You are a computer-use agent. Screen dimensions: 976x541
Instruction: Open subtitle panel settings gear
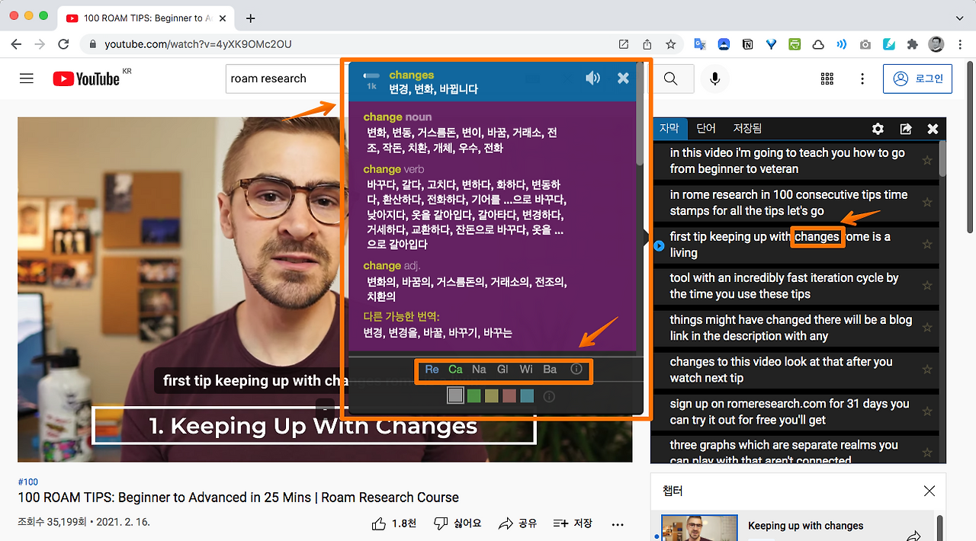click(878, 129)
